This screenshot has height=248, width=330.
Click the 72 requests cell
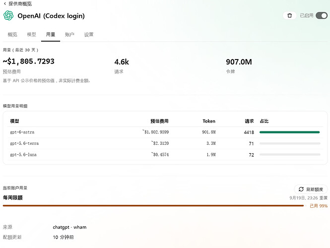(x=251, y=155)
